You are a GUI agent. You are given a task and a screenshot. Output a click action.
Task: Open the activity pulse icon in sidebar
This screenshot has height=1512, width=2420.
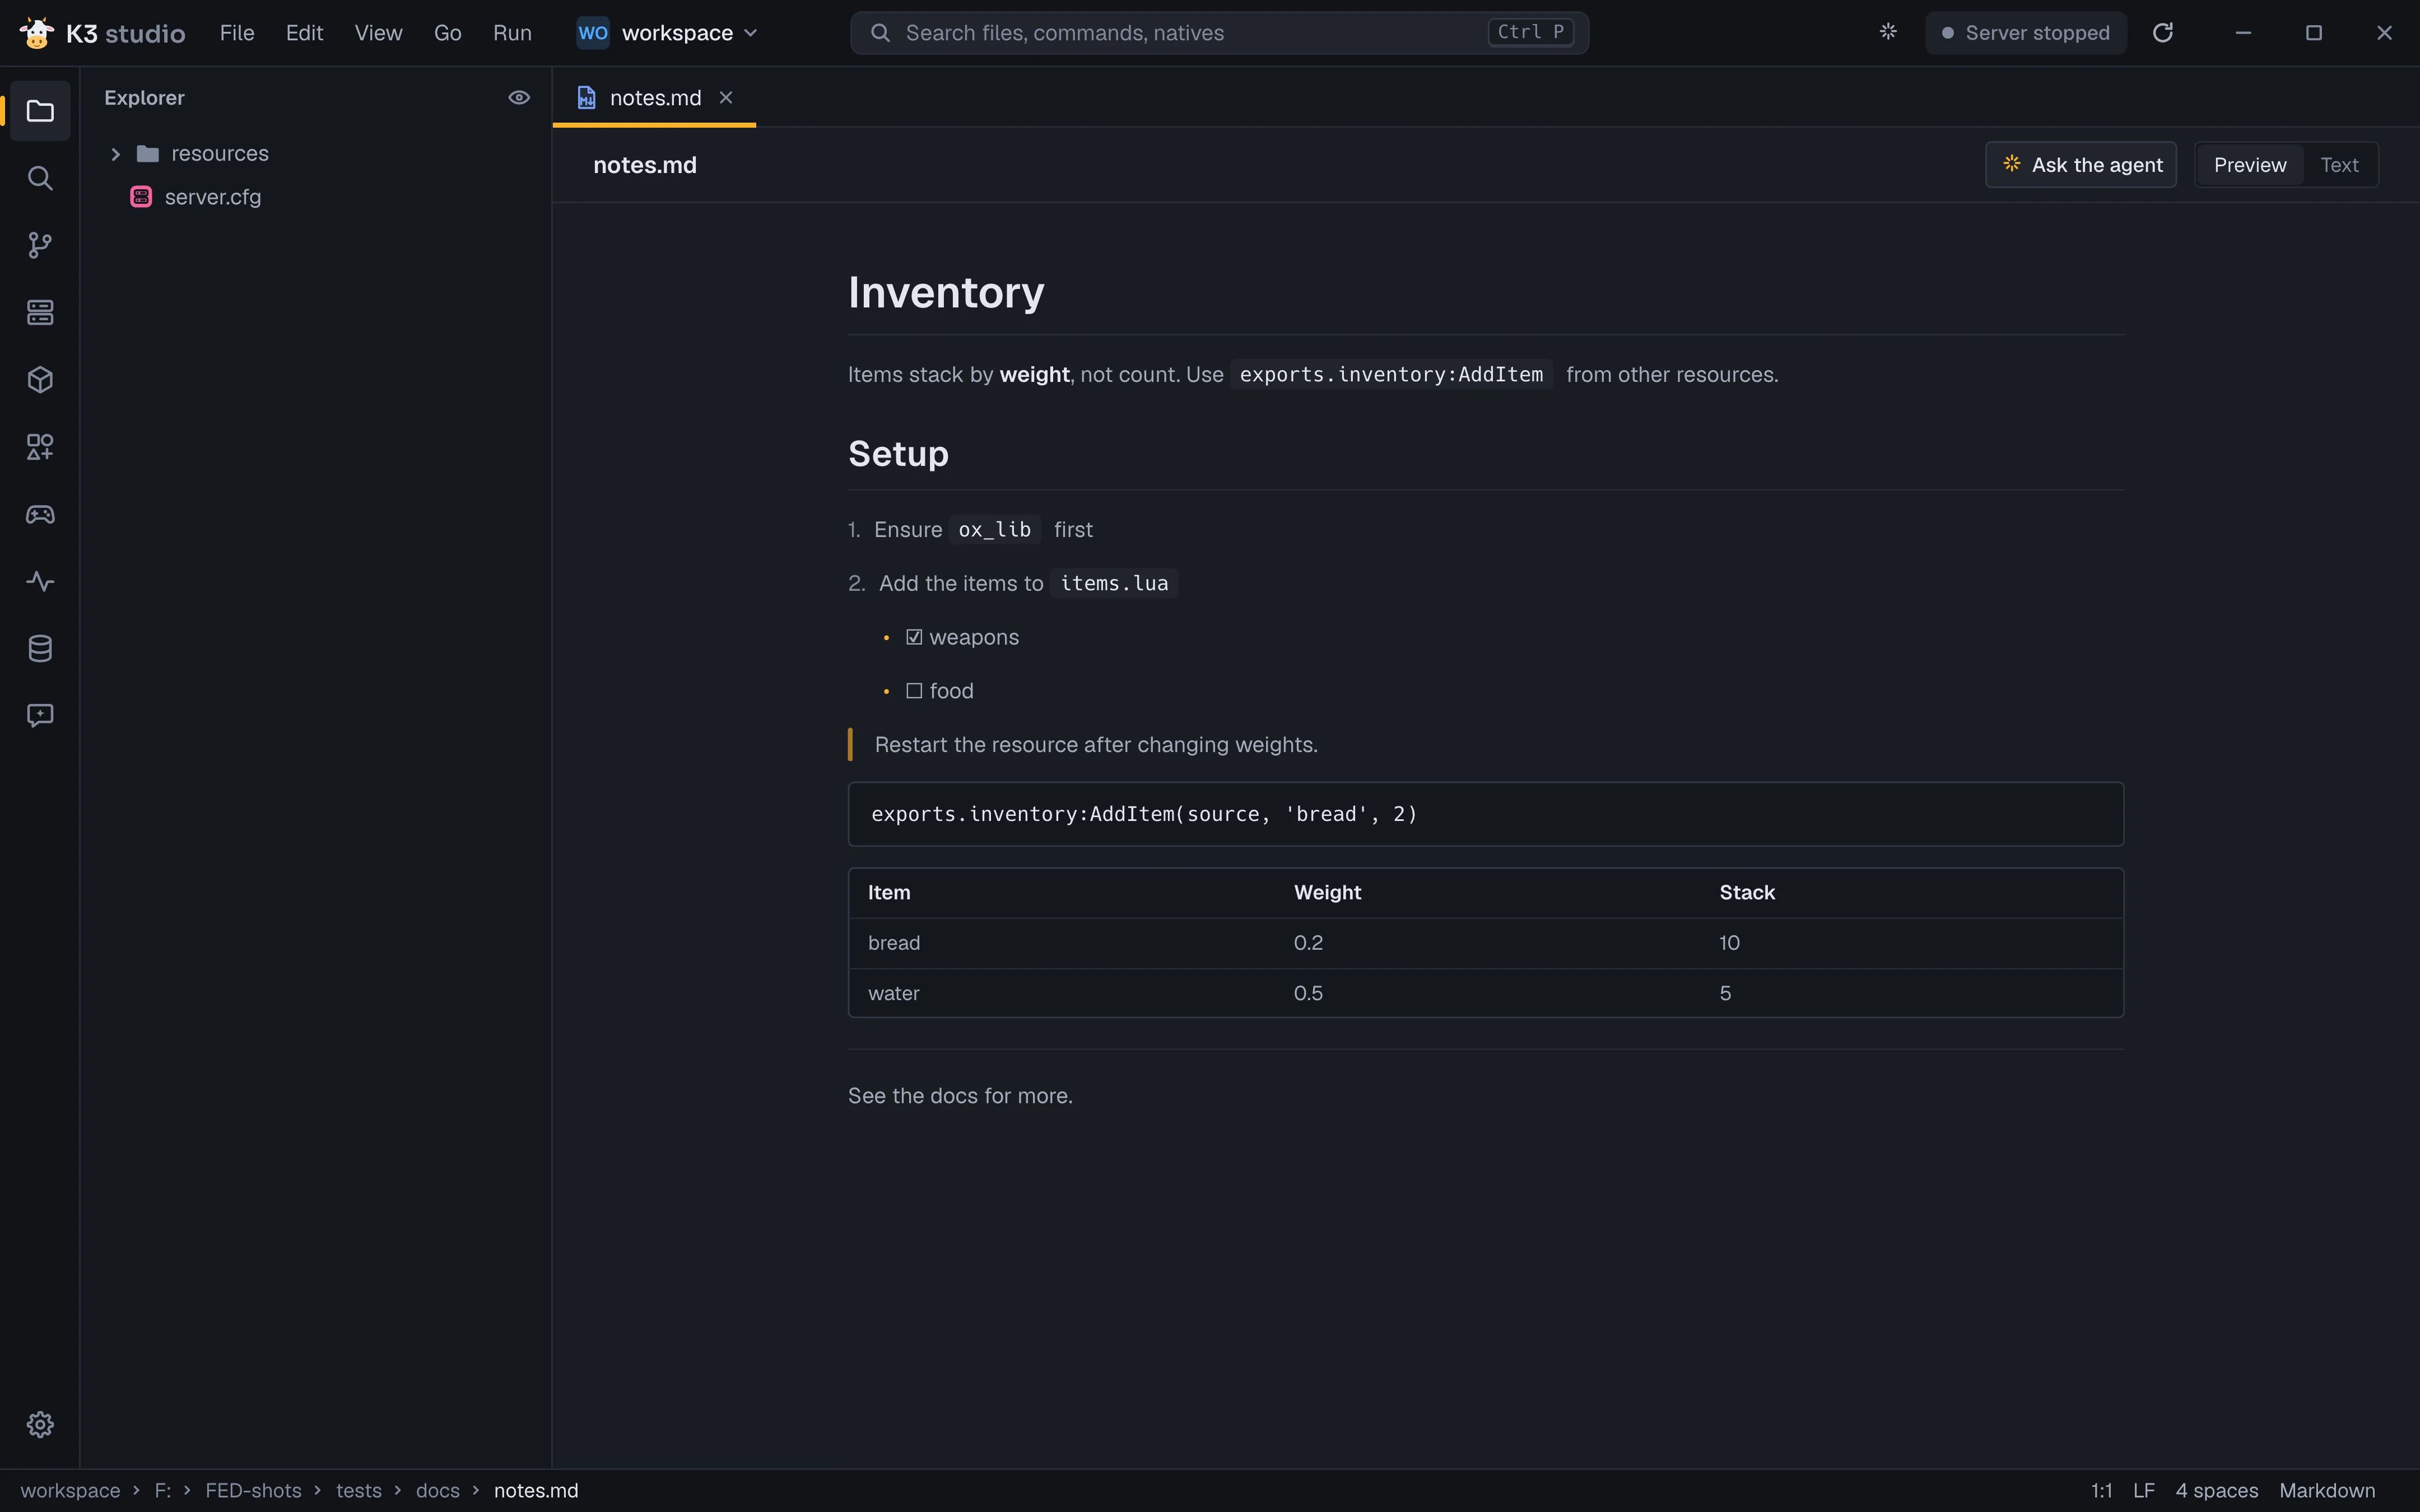tap(40, 581)
